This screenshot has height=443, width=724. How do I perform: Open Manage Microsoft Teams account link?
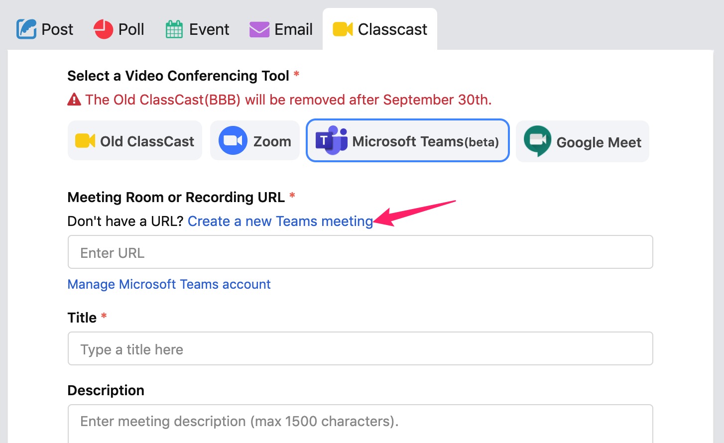[x=169, y=284]
